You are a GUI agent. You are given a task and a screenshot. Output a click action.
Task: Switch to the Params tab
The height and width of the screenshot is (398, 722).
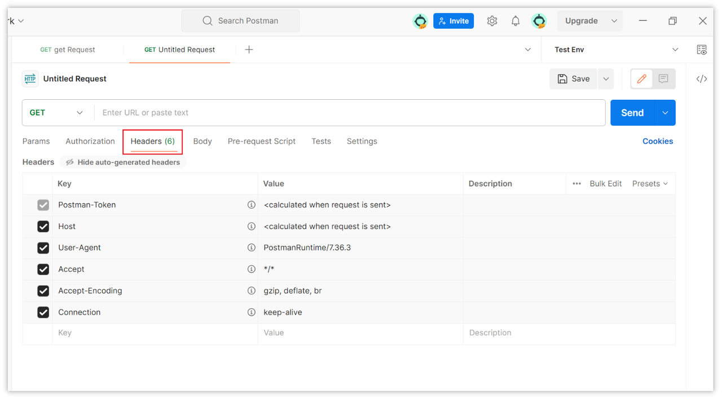tap(36, 141)
